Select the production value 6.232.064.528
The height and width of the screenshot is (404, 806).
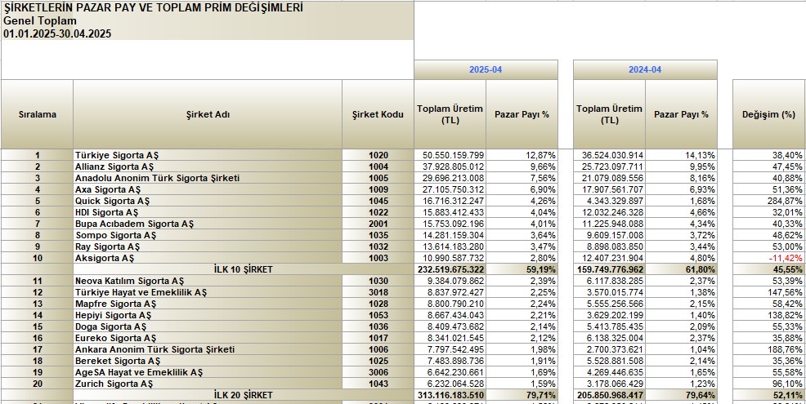coord(450,384)
